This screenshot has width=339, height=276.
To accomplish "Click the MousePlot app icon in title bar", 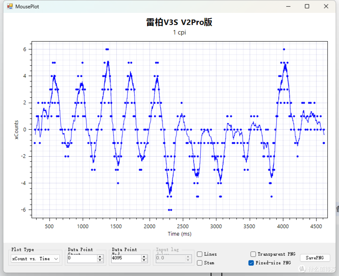I will tap(10, 7).
